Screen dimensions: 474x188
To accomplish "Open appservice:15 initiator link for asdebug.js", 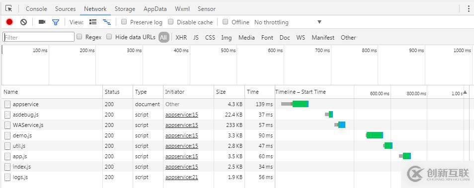I will (x=182, y=115).
